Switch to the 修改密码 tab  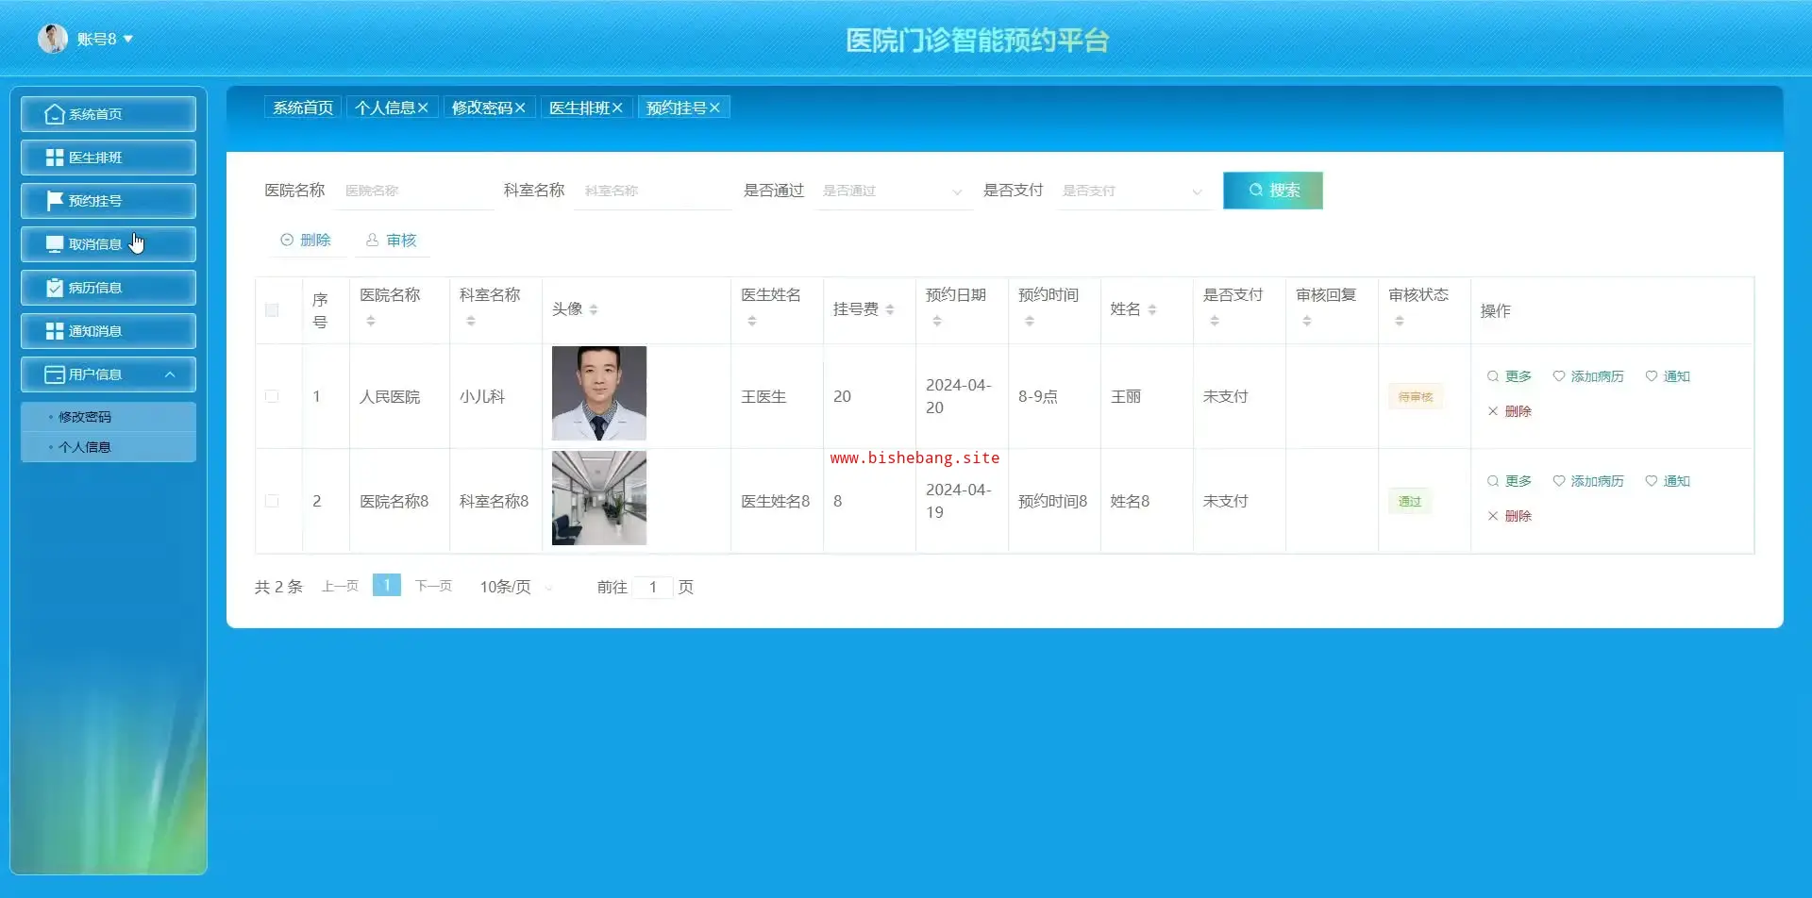[481, 108]
